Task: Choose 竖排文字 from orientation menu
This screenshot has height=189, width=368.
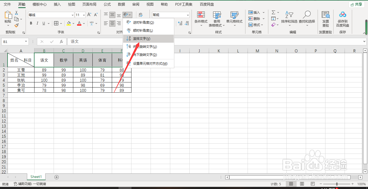Action: pyautogui.click(x=148, y=39)
